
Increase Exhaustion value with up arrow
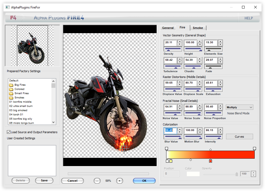coord(220,82)
